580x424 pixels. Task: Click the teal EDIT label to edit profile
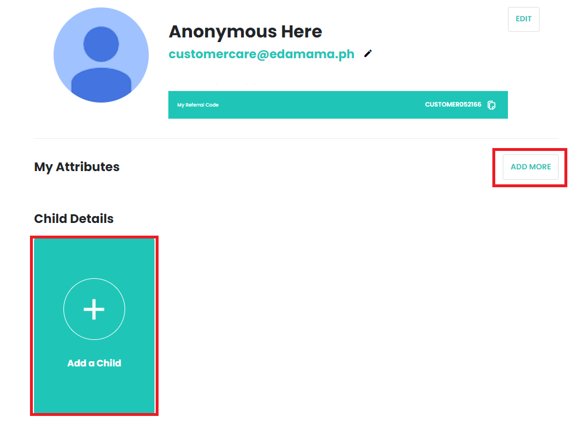pos(523,19)
